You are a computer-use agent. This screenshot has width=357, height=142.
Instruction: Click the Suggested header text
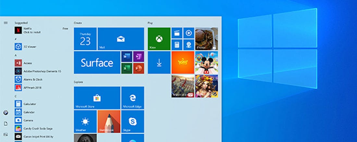pyautogui.click(x=21, y=23)
